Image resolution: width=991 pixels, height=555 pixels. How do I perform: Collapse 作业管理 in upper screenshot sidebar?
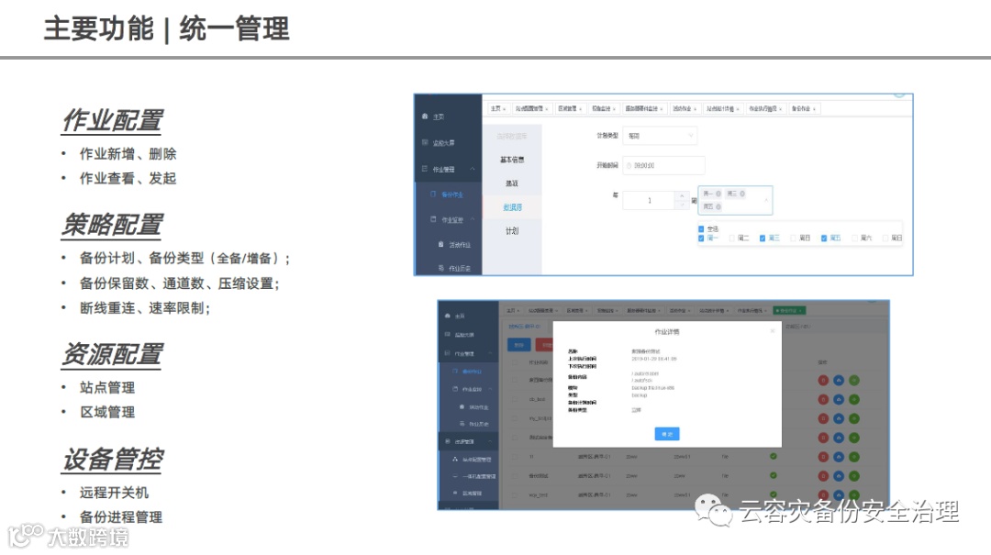point(473,169)
